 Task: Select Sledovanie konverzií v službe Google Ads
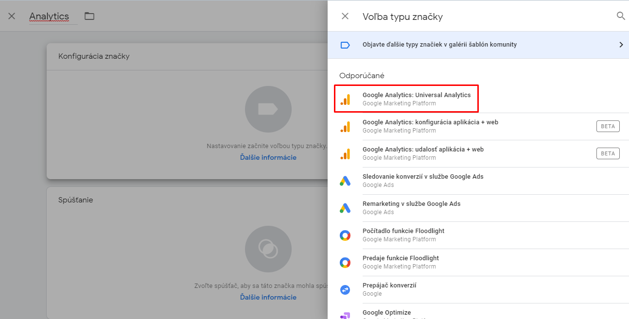point(478,181)
